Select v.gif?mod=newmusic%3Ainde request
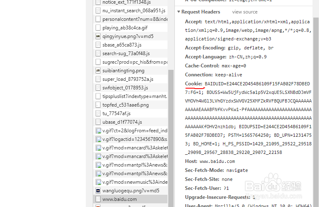Viewport: 319px width, 207px height. 130,182
